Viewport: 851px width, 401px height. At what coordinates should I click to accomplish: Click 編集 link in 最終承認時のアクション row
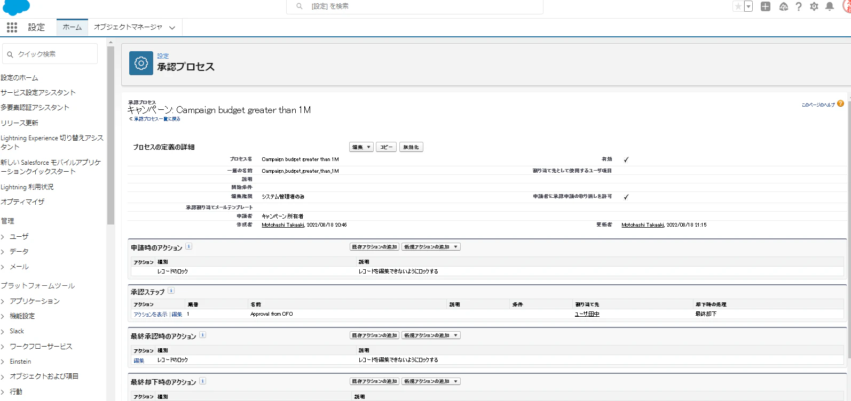[139, 360]
